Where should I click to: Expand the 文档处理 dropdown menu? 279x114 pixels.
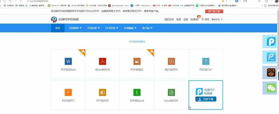tap(93, 28)
